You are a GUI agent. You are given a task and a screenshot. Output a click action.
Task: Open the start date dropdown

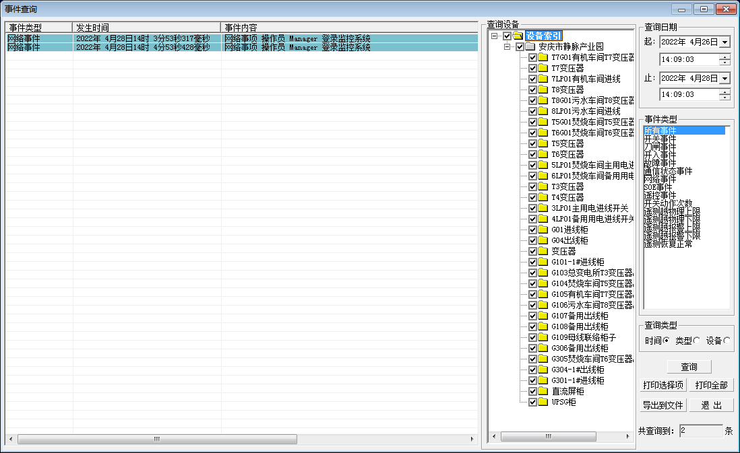(725, 42)
